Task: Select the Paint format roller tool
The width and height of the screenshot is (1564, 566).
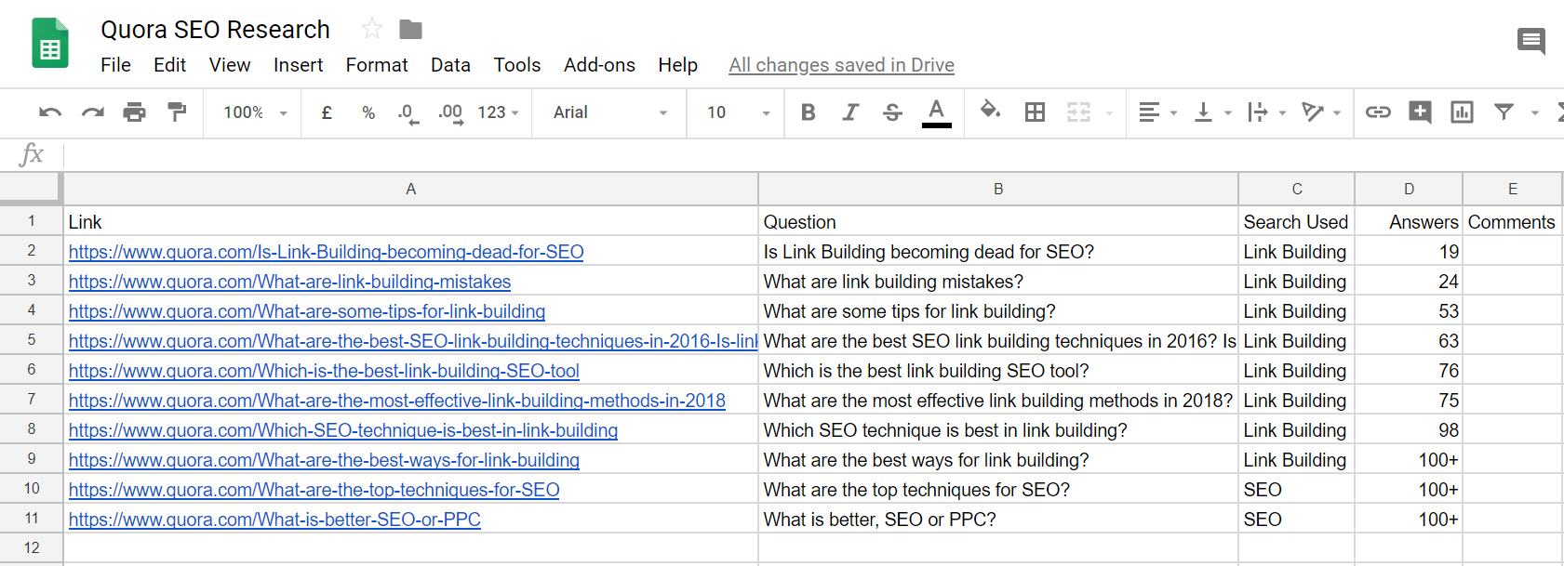Action: [177, 112]
